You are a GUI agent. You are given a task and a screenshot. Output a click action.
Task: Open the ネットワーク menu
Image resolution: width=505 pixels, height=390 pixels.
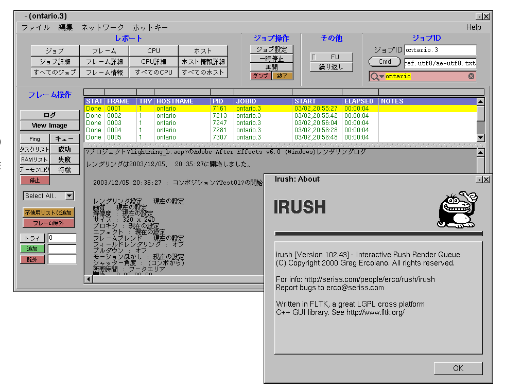click(x=102, y=27)
